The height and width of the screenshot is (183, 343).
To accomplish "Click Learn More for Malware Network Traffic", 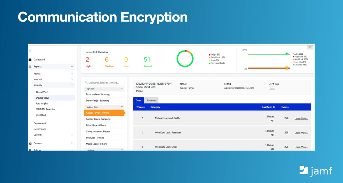I will coord(301,119).
